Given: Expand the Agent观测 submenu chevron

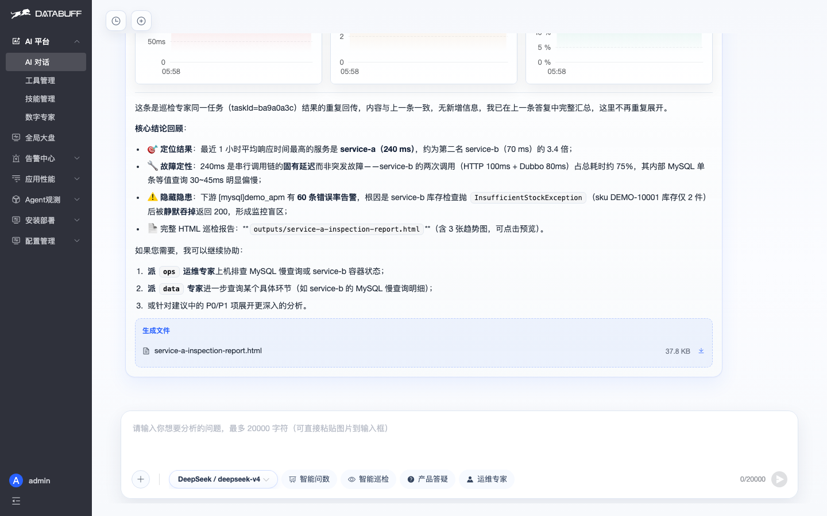Looking at the screenshot, I should [77, 200].
